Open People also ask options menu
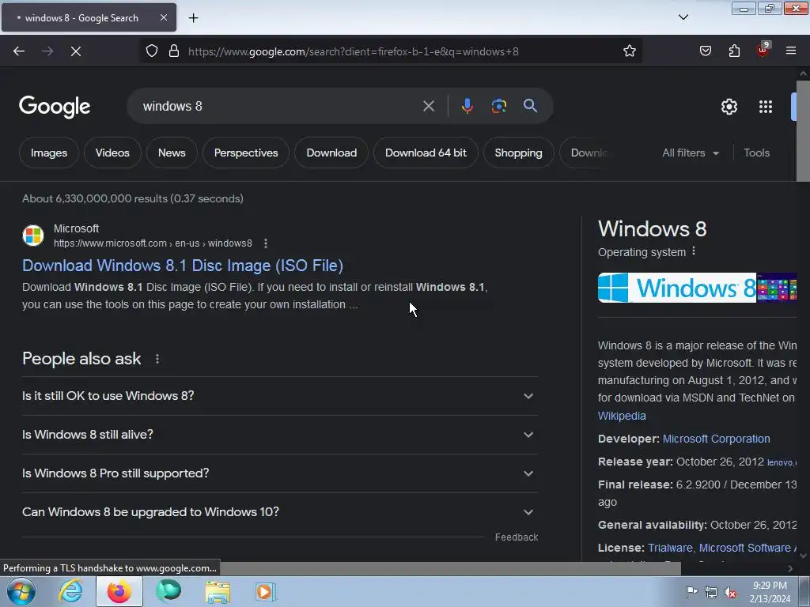This screenshot has width=810, height=607. point(157,359)
